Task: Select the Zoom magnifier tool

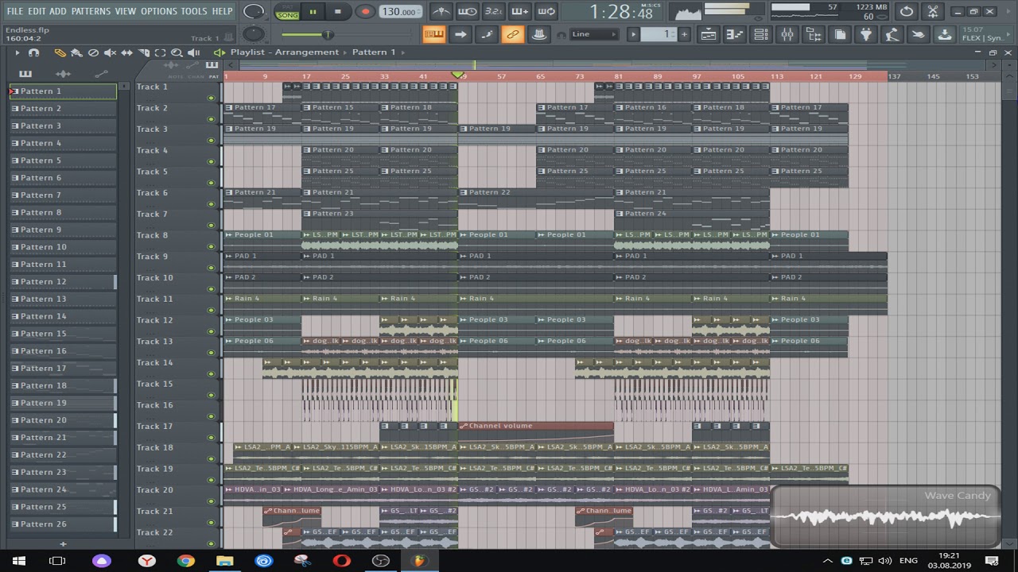Action: coord(177,52)
